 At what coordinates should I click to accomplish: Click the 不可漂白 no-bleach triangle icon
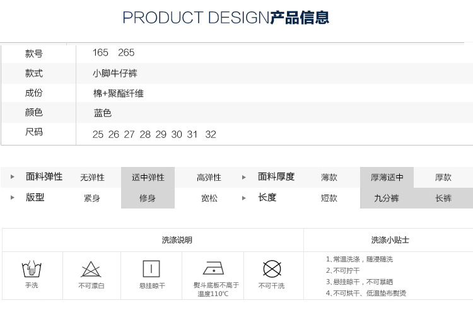tap(91, 269)
